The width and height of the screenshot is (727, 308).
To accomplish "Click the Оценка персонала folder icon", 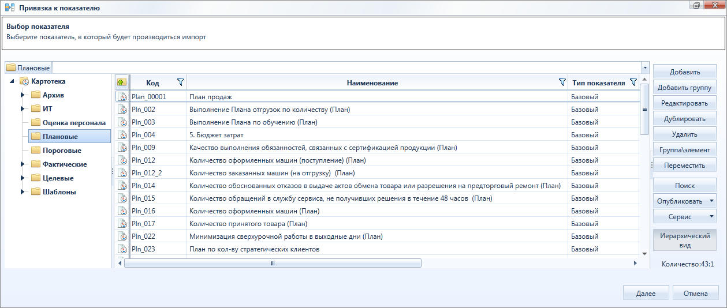I will pyautogui.click(x=36, y=122).
